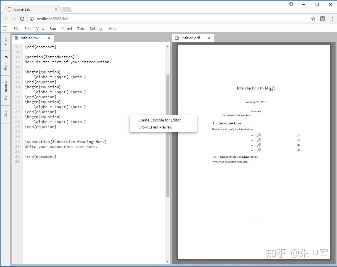Screen dimensions: 337x267
Task: Click the site information icon in the address bar
Action: click(x=31, y=18)
